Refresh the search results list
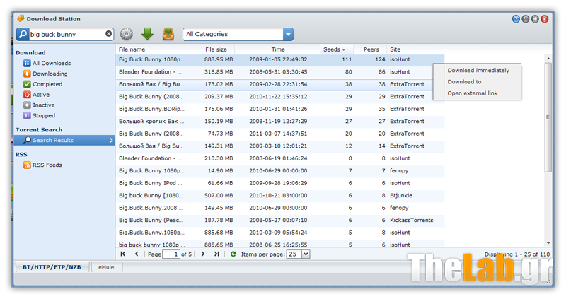Screen dimensions: 566x299 (233, 254)
